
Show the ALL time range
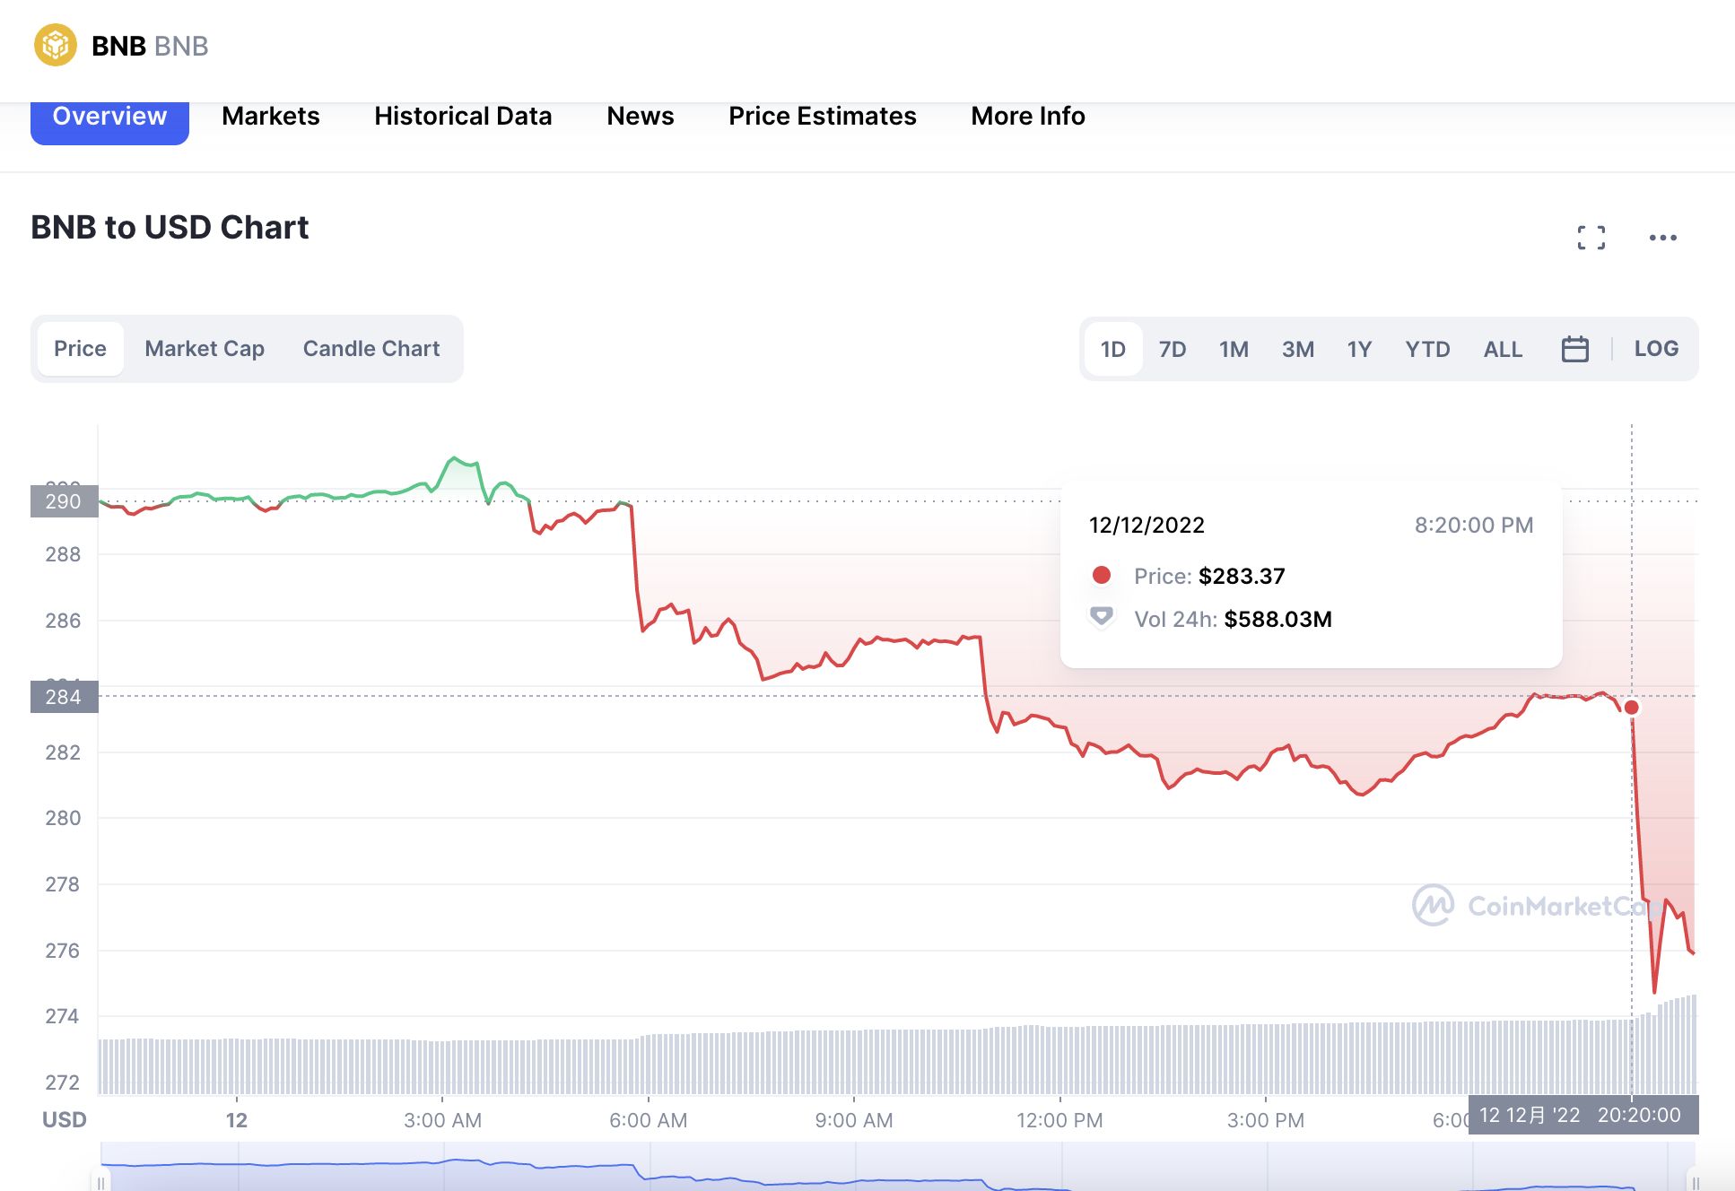pos(1502,349)
